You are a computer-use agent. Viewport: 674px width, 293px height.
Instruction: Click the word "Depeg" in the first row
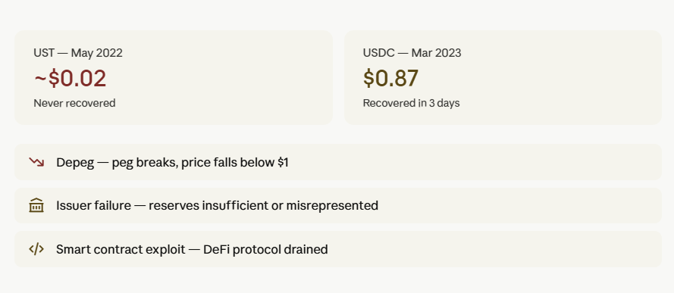coord(75,163)
